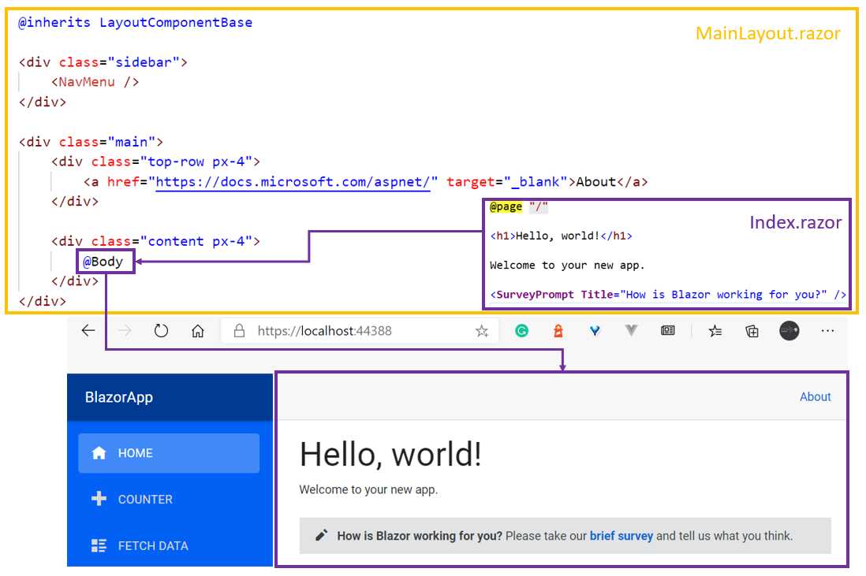Image resolution: width=866 pixels, height=576 pixels.
Task: Click the pencil icon on the survey banner
Action: click(x=321, y=535)
